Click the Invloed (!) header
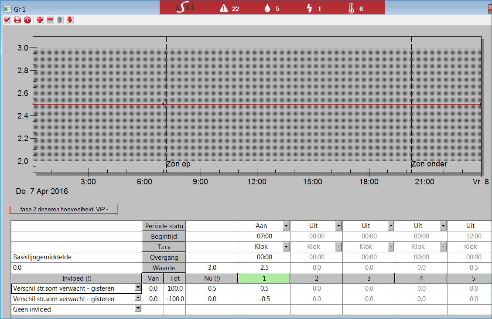Screen dimensions: 492x319 click(77, 278)
